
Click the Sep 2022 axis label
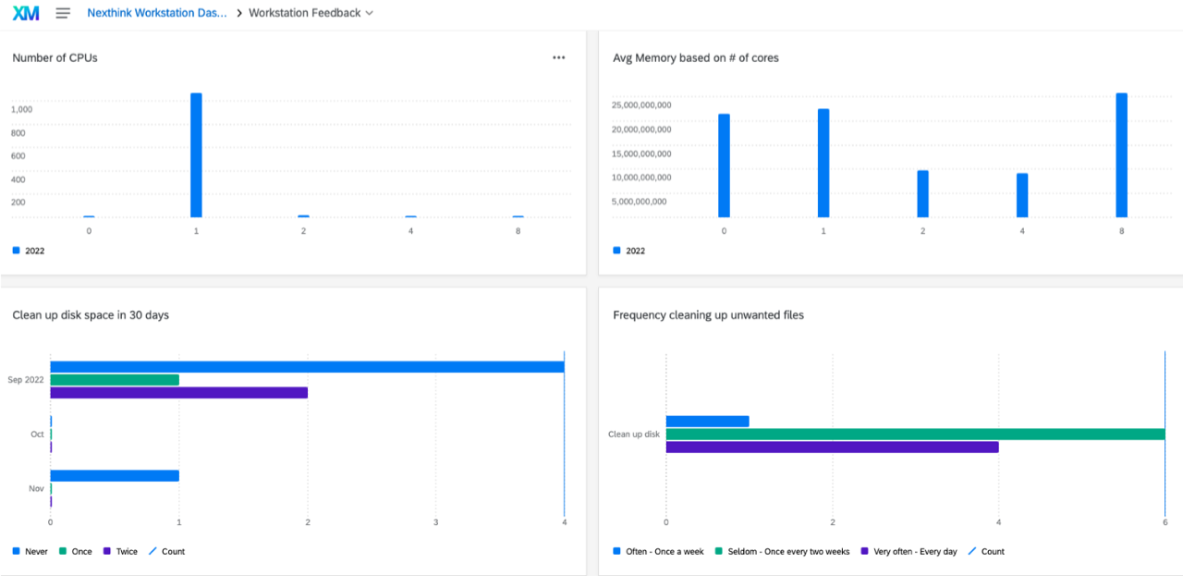[26, 380]
